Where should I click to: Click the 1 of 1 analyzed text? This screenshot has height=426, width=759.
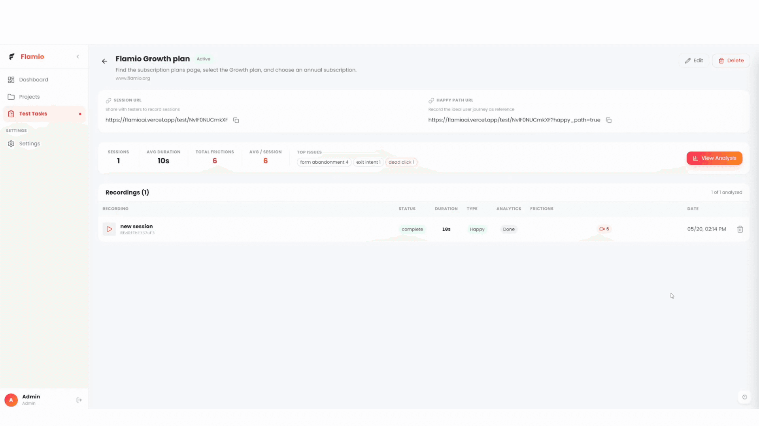(x=727, y=192)
